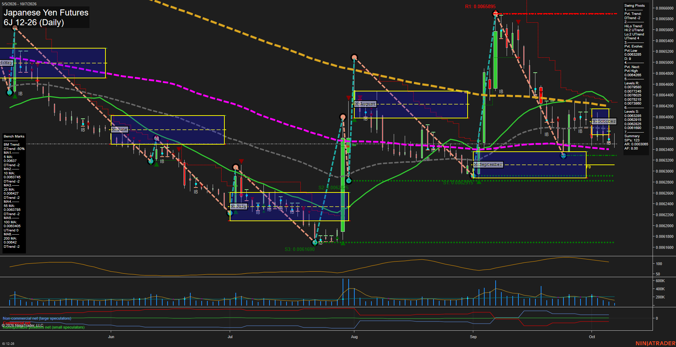Click the NINJATRADER logo
Image resolution: width=676 pixels, height=347 pixels.
click(x=655, y=343)
